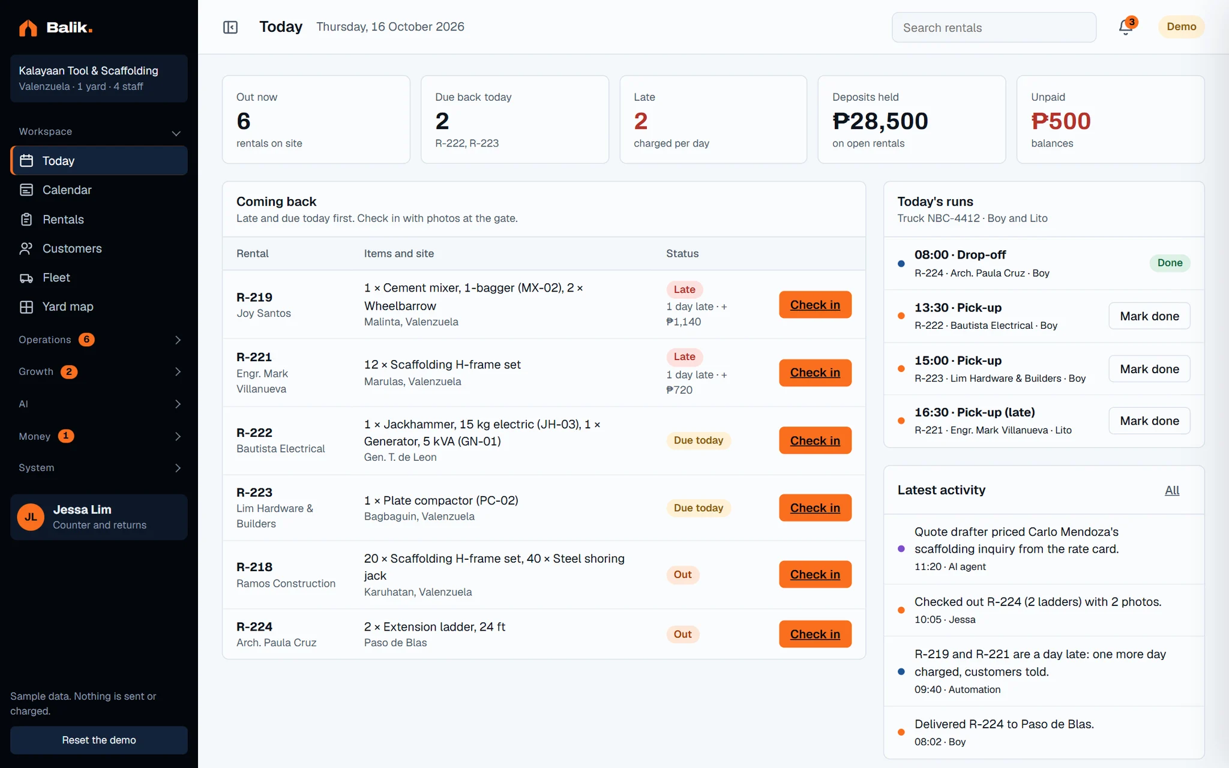Viewport: 1229px width, 768px height.
Task: Mark the 15:00 R-223 pick-up done
Action: pos(1149,369)
